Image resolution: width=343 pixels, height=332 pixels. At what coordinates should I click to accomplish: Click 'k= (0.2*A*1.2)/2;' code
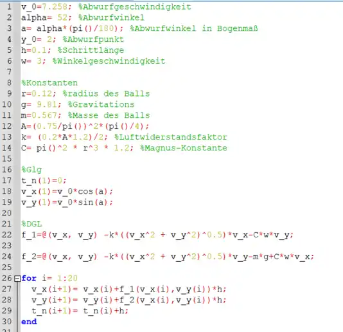tap(64, 137)
